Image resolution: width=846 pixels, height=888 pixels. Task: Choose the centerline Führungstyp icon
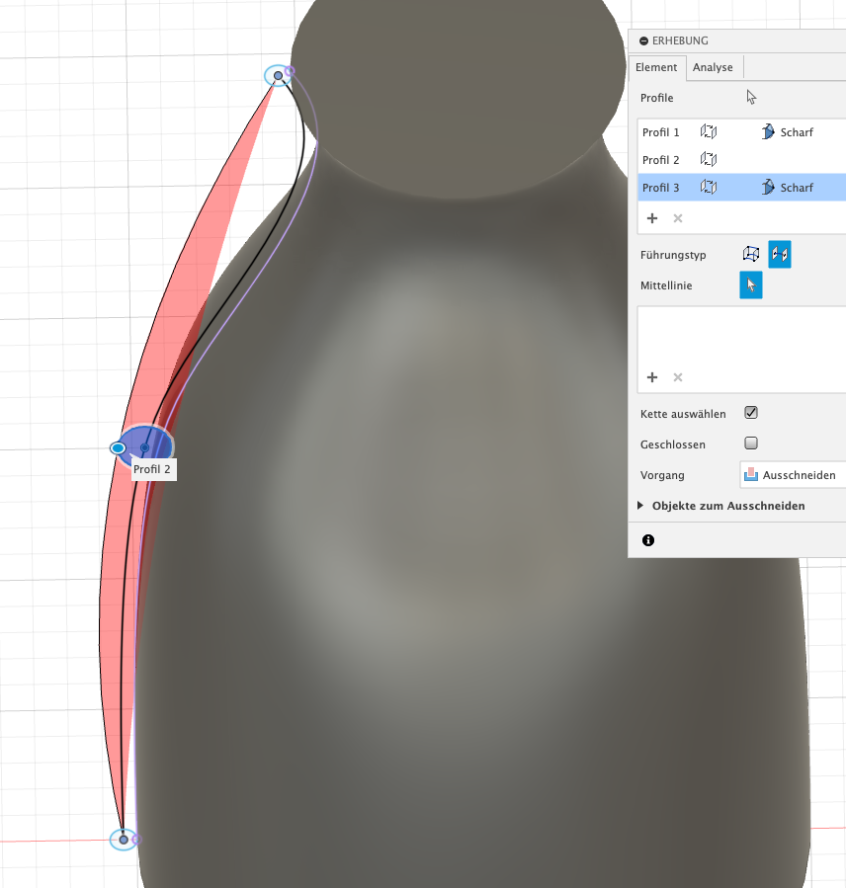tap(780, 255)
